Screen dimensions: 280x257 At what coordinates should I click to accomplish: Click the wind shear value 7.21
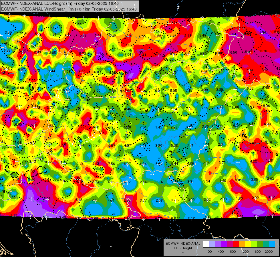189,109
